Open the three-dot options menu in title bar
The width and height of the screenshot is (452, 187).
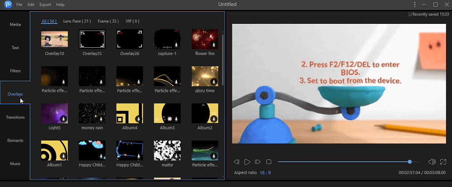[414, 5]
